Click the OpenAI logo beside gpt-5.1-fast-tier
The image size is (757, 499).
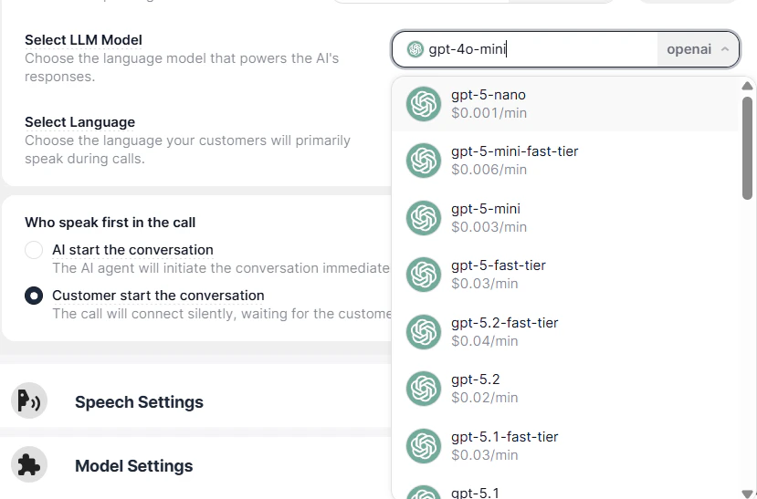424,446
